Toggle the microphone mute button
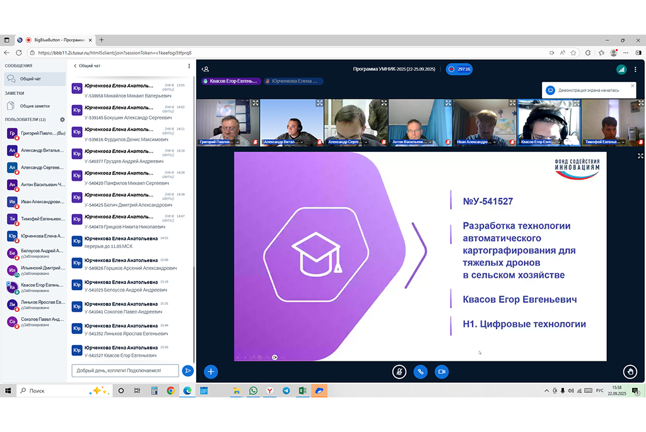Image resolution: width=646 pixels, height=432 pixels. tap(399, 372)
